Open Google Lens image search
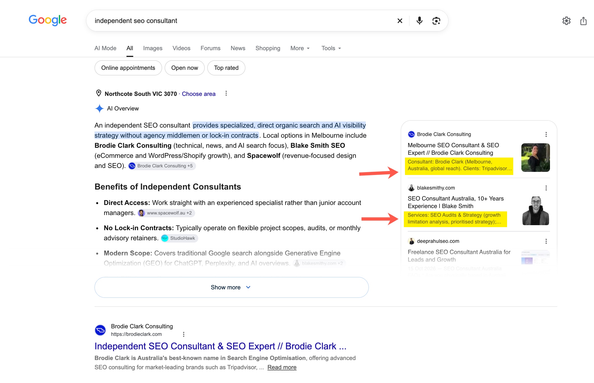The width and height of the screenshot is (594, 383). pyautogui.click(x=436, y=21)
